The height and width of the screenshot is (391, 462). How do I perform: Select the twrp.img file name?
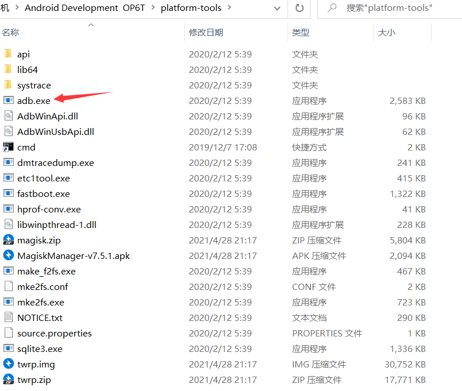pos(36,364)
